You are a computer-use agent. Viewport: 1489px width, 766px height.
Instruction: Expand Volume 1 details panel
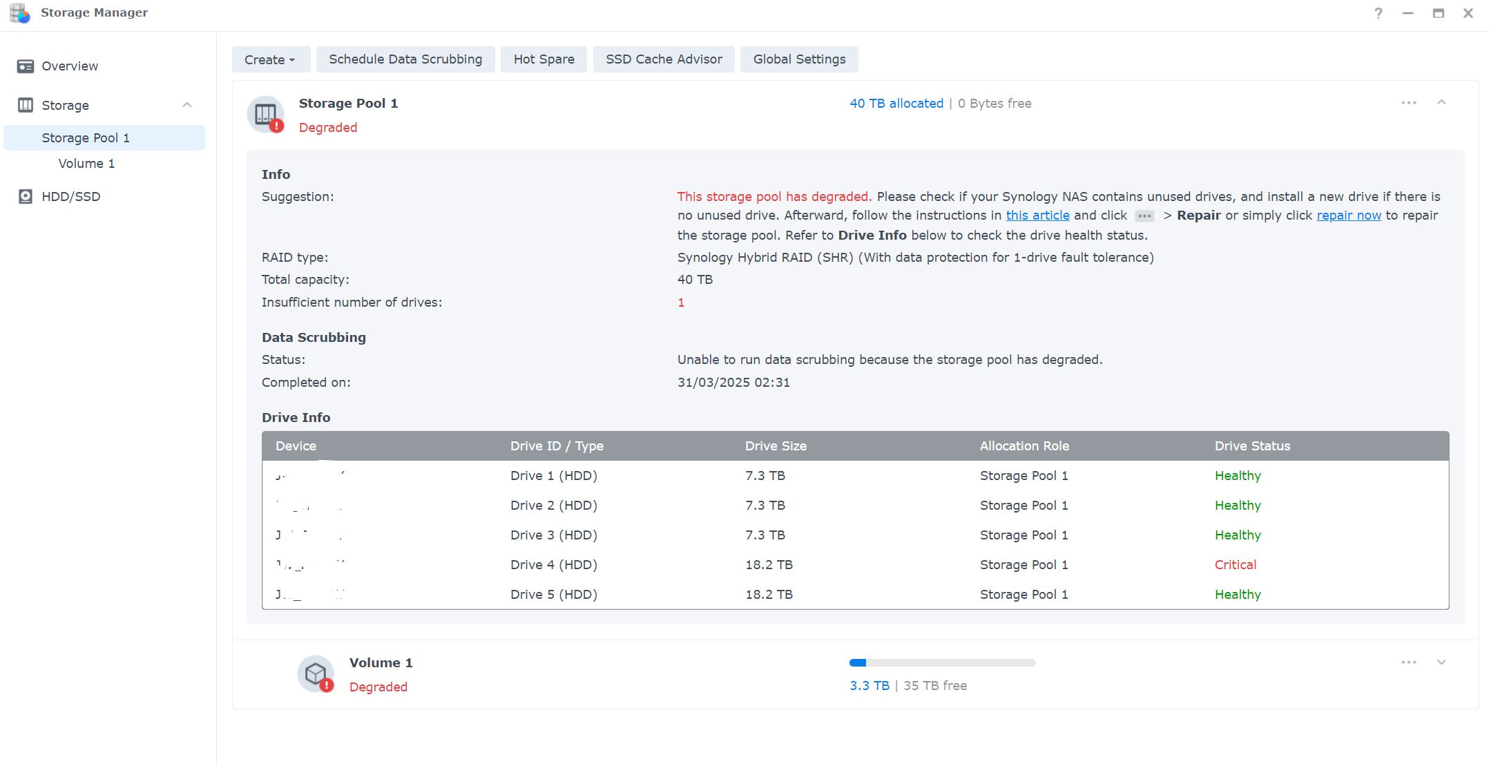coord(1441,662)
